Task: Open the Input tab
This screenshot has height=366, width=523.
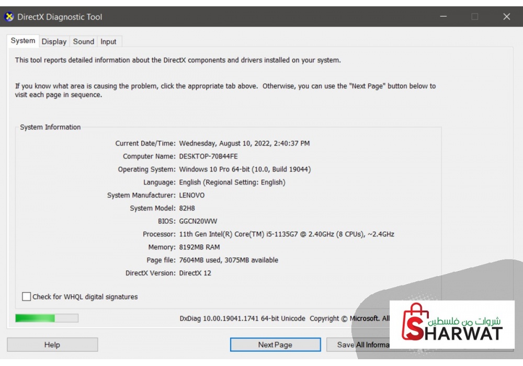Action: [108, 42]
